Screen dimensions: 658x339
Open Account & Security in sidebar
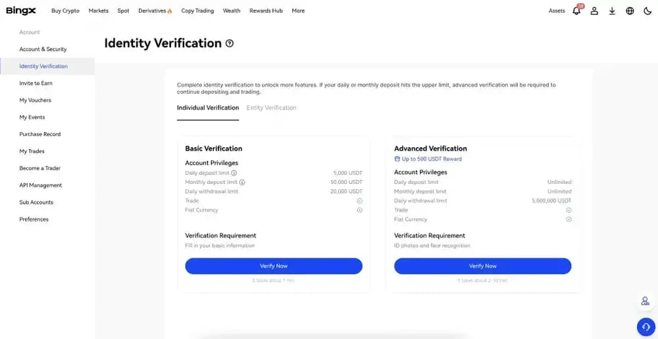pos(43,49)
